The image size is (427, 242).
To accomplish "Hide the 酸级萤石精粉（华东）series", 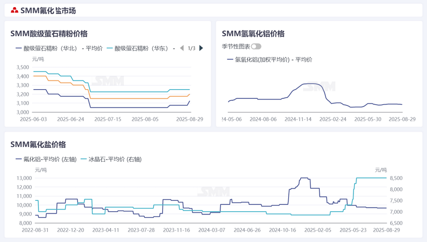I will coord(141,48).
